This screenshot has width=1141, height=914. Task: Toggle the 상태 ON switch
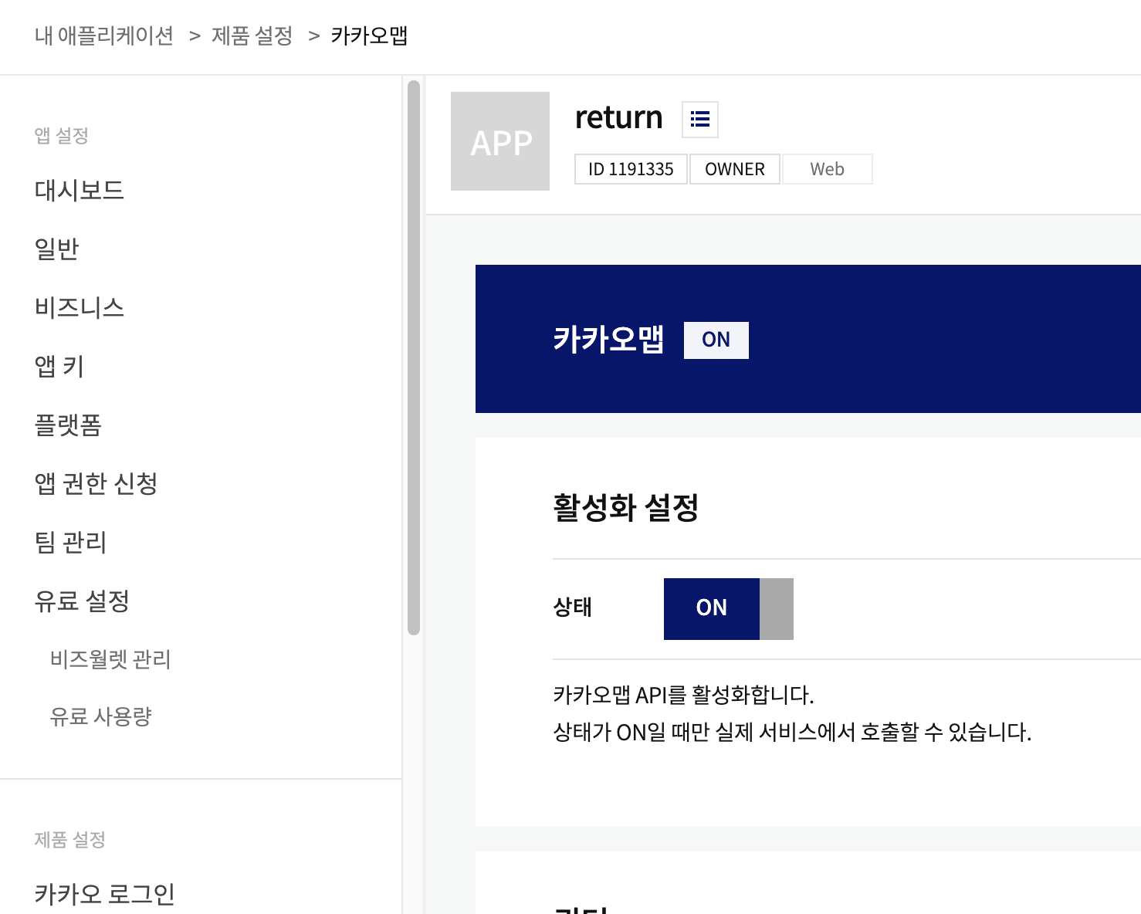[728, 608]
